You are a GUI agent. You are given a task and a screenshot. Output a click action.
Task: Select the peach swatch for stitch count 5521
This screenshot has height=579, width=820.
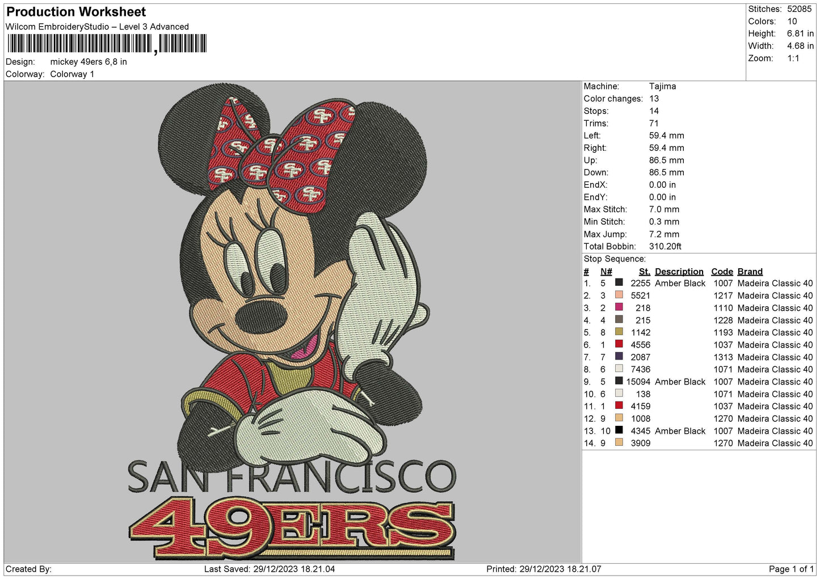pyautogui.click(x=619, y=295)
